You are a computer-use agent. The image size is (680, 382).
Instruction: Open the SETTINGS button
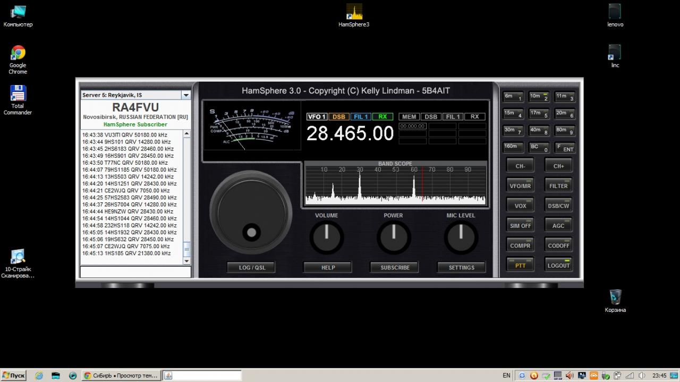click(461, 267)
